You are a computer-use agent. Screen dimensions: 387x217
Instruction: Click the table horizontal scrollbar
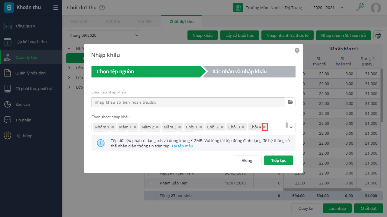[x=322, y=190]
